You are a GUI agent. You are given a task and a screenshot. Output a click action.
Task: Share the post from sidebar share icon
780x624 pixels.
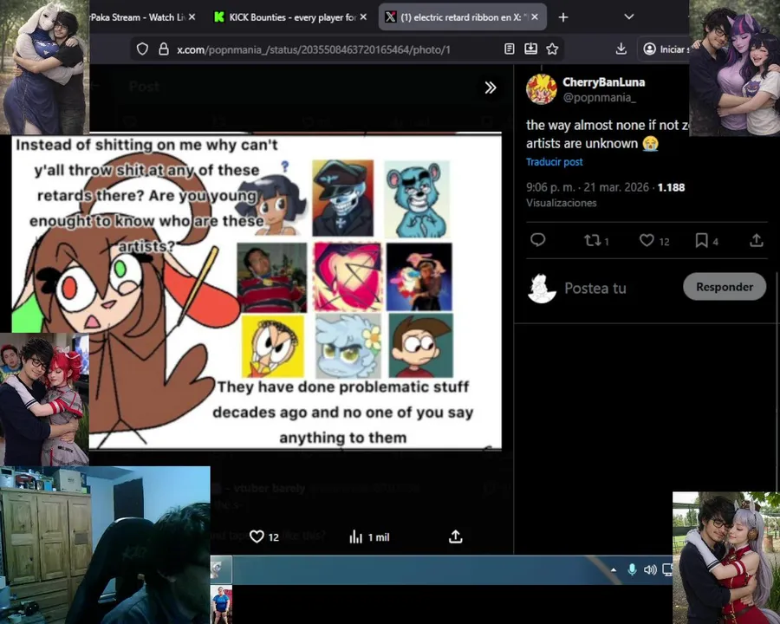point(757,240)
